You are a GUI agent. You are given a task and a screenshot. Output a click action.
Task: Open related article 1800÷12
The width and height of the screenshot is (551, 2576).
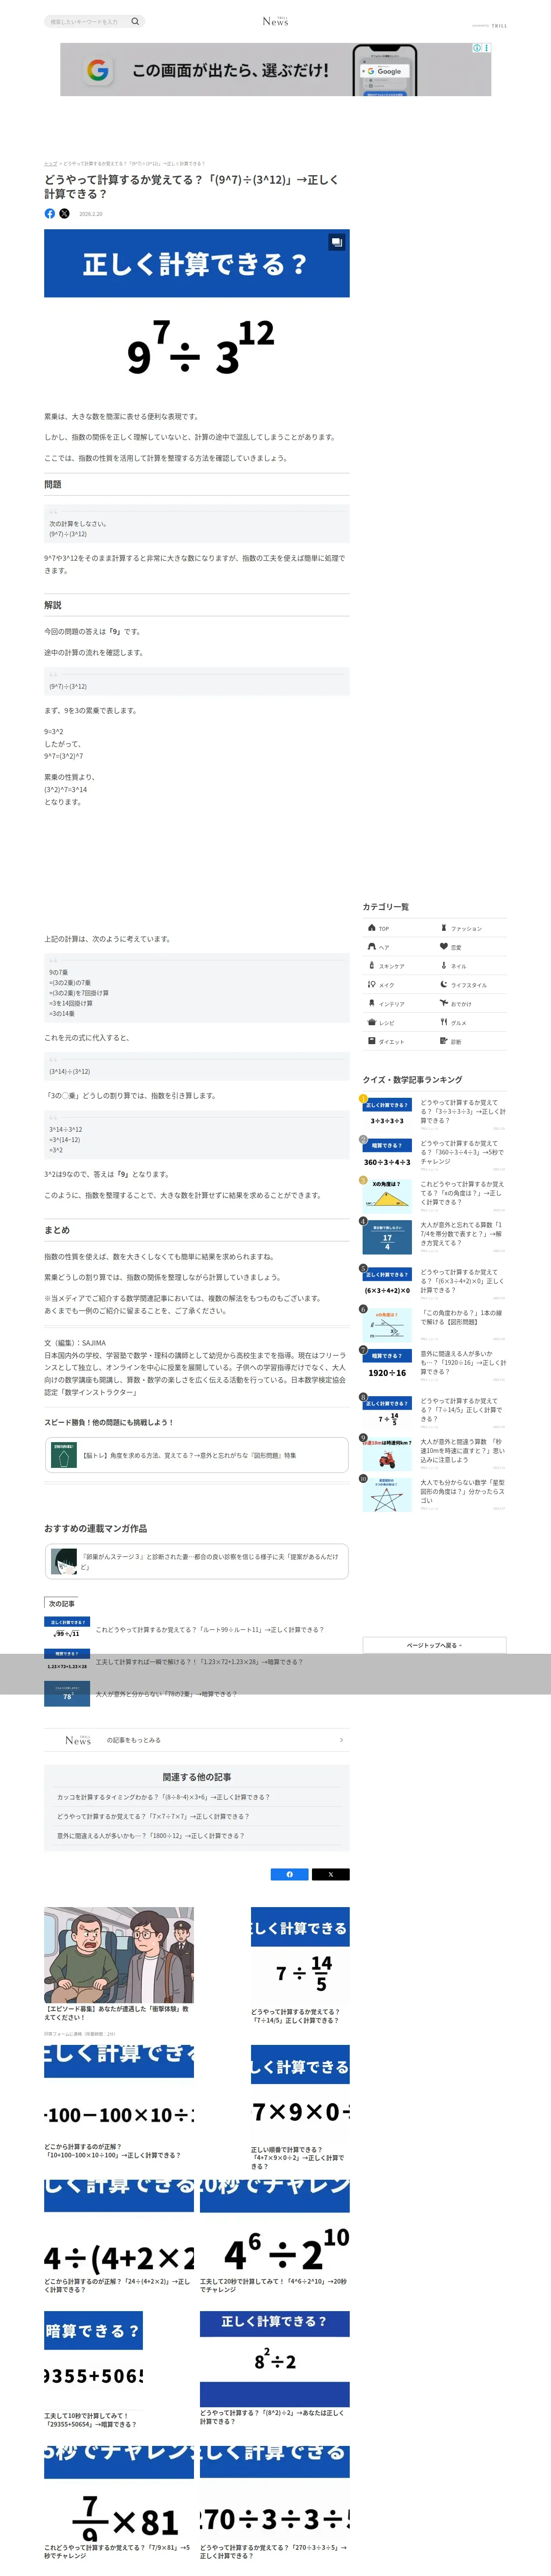[x=150, y=1836]
